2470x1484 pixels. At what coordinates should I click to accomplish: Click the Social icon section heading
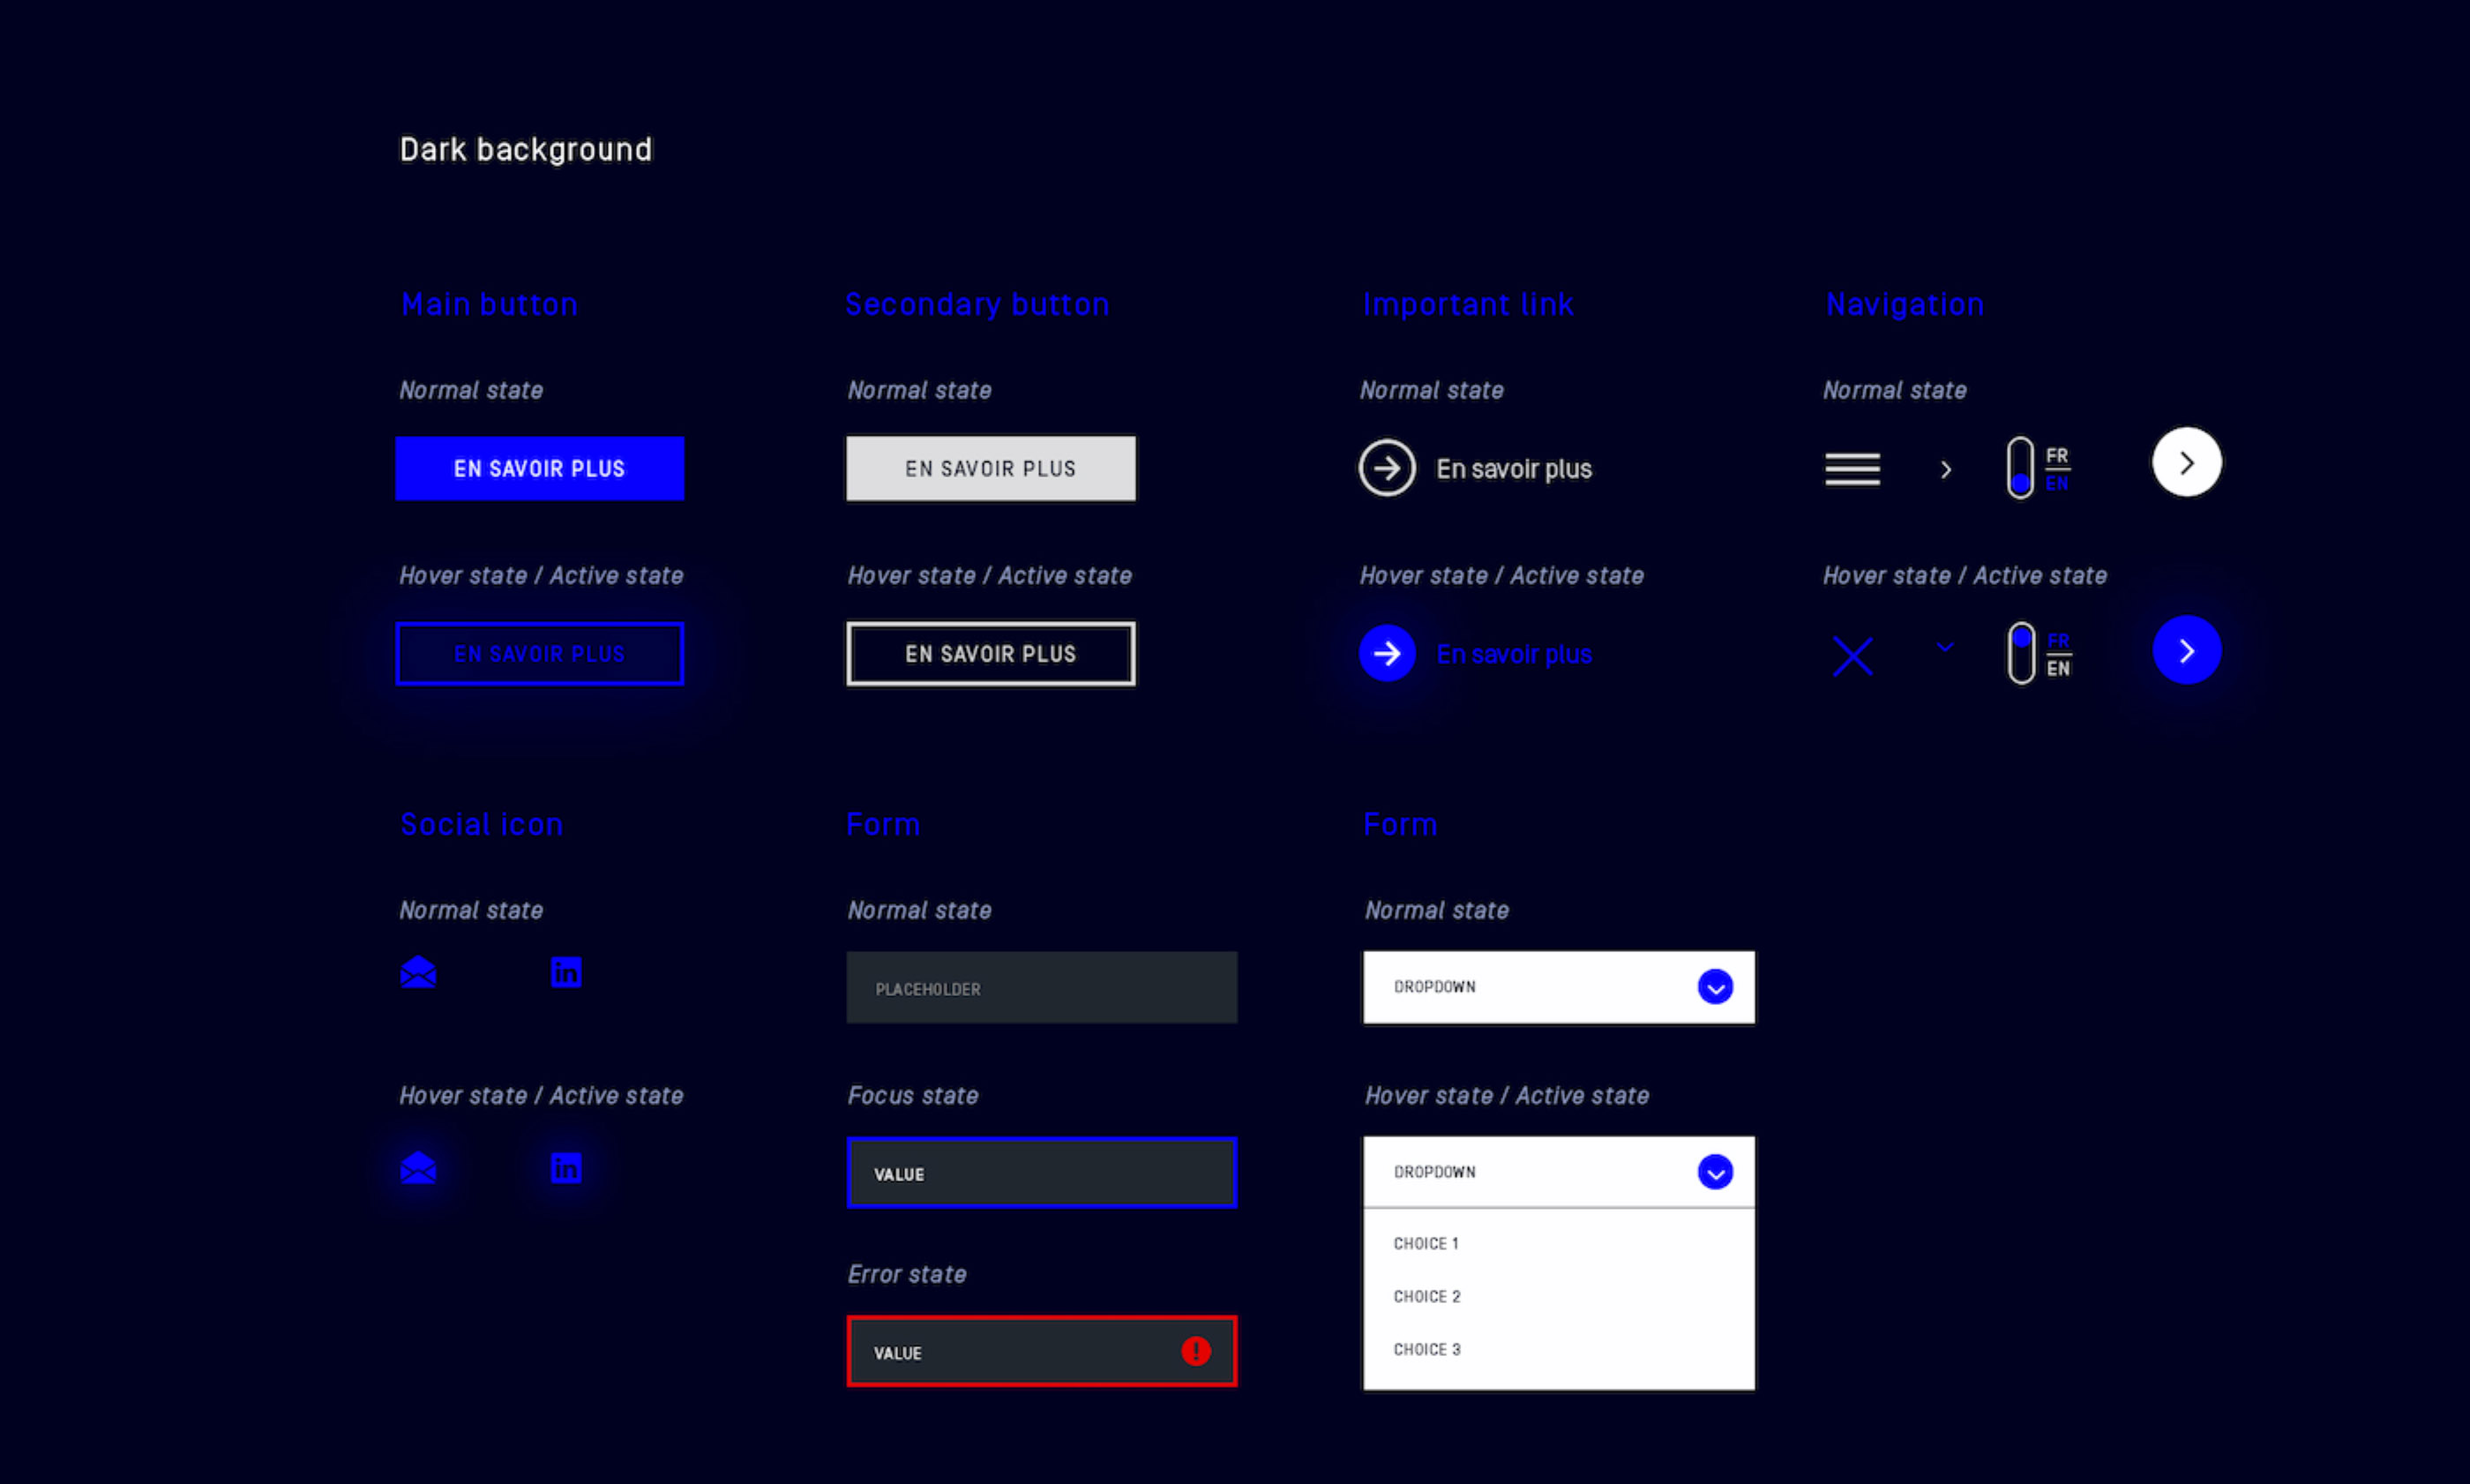[482, 824]
